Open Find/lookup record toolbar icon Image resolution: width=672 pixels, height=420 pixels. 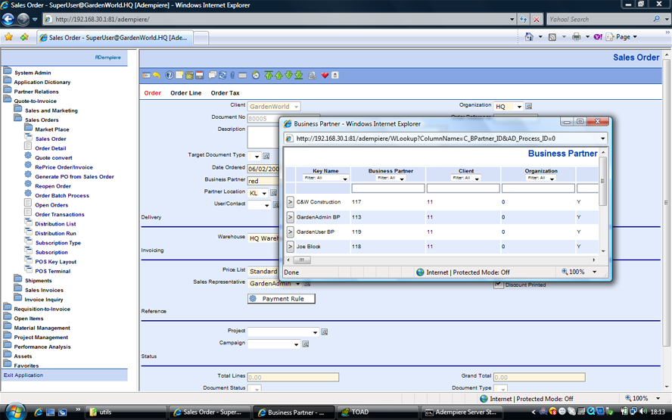tap(312, 76)
